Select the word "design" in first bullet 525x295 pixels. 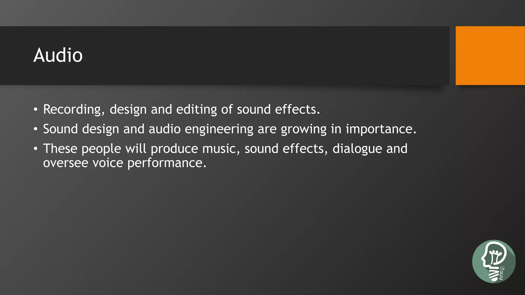tap(128, 110)
